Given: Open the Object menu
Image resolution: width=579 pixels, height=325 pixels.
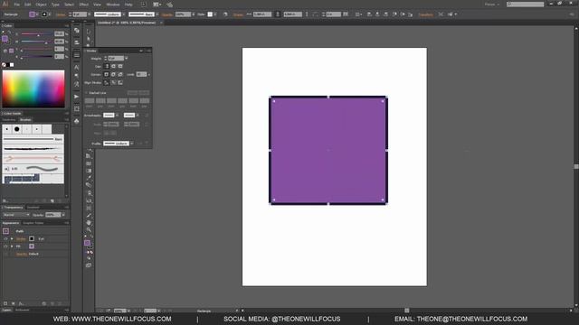Looking at the screenshot, I should point(41,5).
